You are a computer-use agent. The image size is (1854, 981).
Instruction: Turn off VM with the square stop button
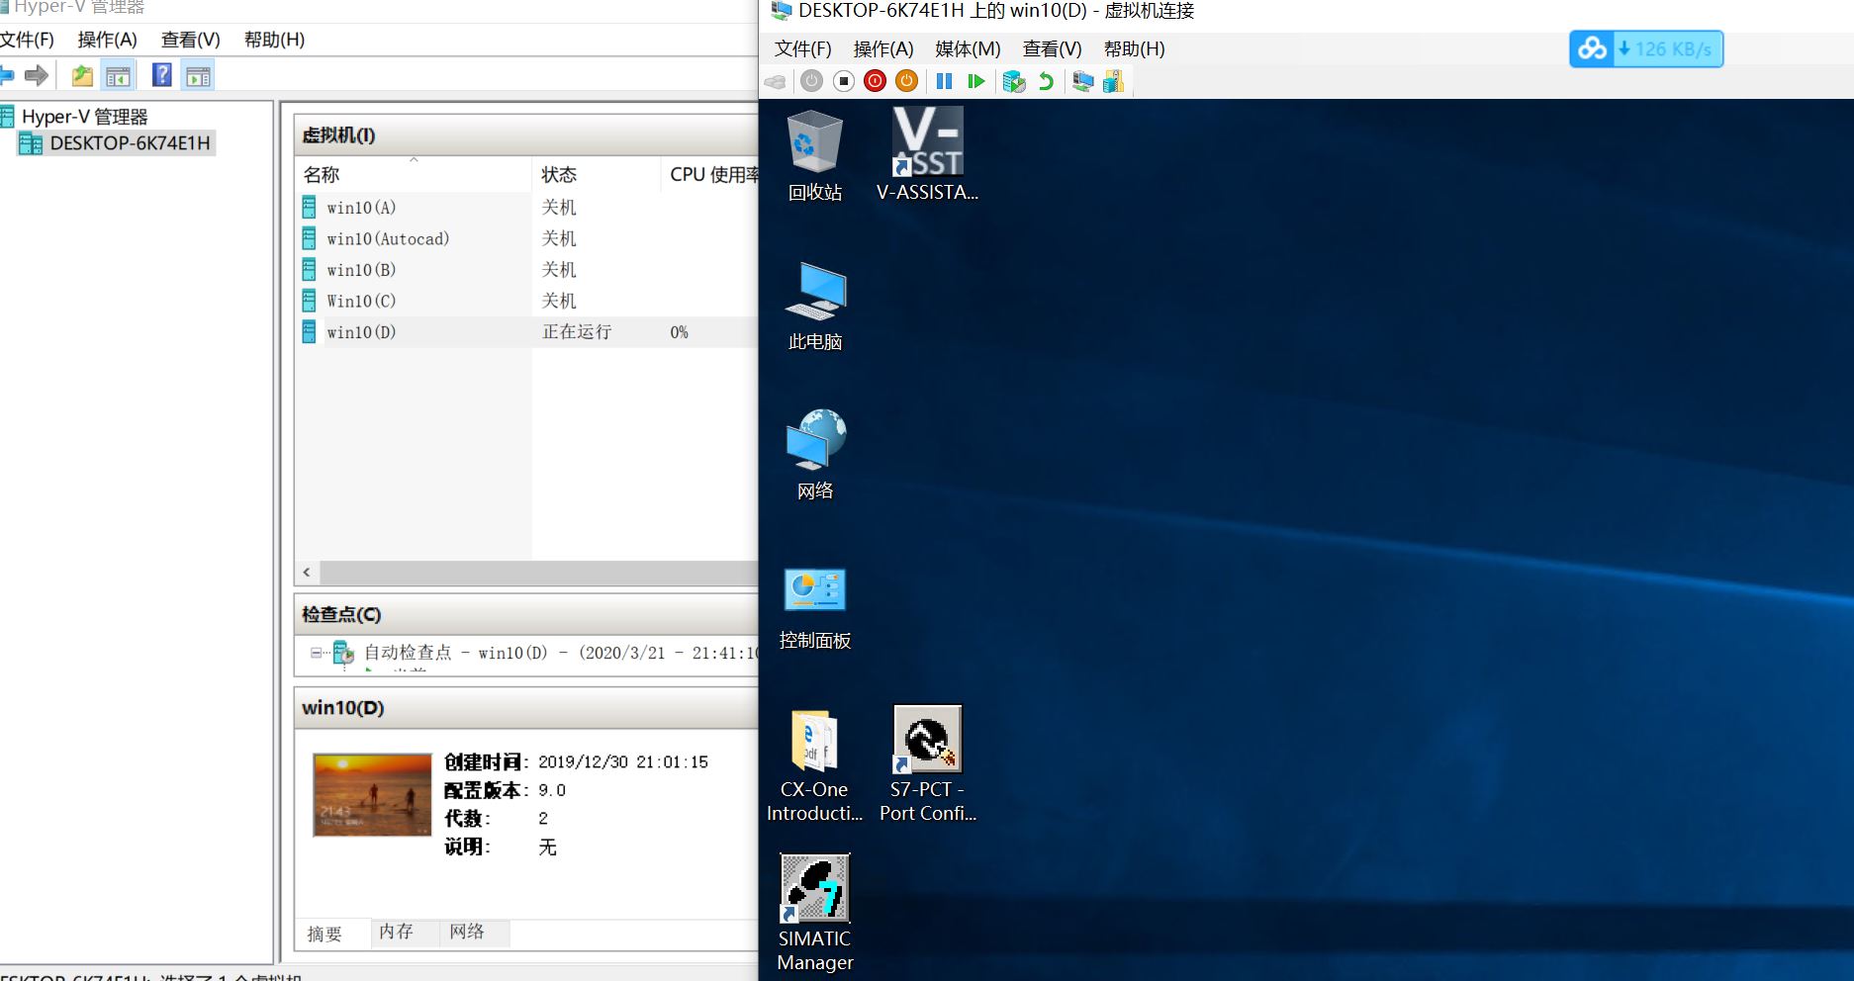point(843,81)
